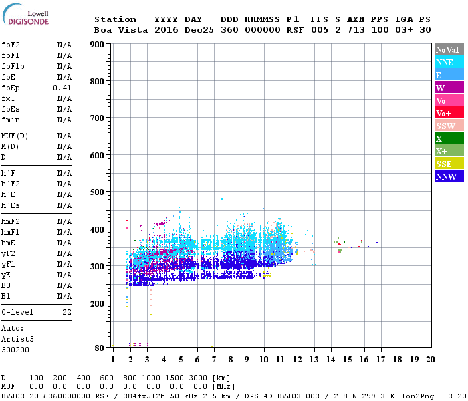Select the No Val legend swatch
The image size is (468, 401).
point(449,49)
